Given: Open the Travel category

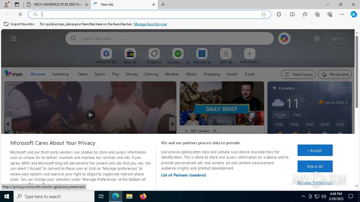Looking at the screenshot, I should [x=249, y=74].
